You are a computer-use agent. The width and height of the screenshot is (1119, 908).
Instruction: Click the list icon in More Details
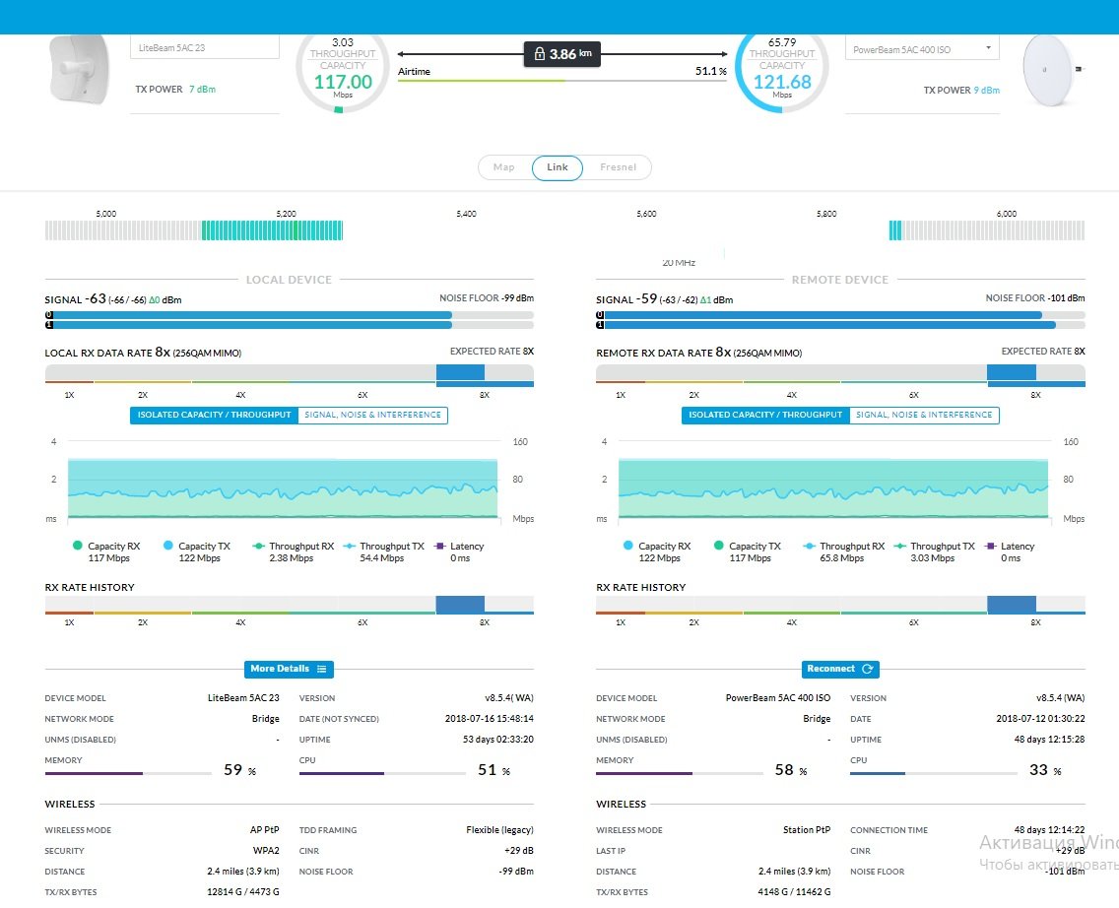tap(322, 669)
